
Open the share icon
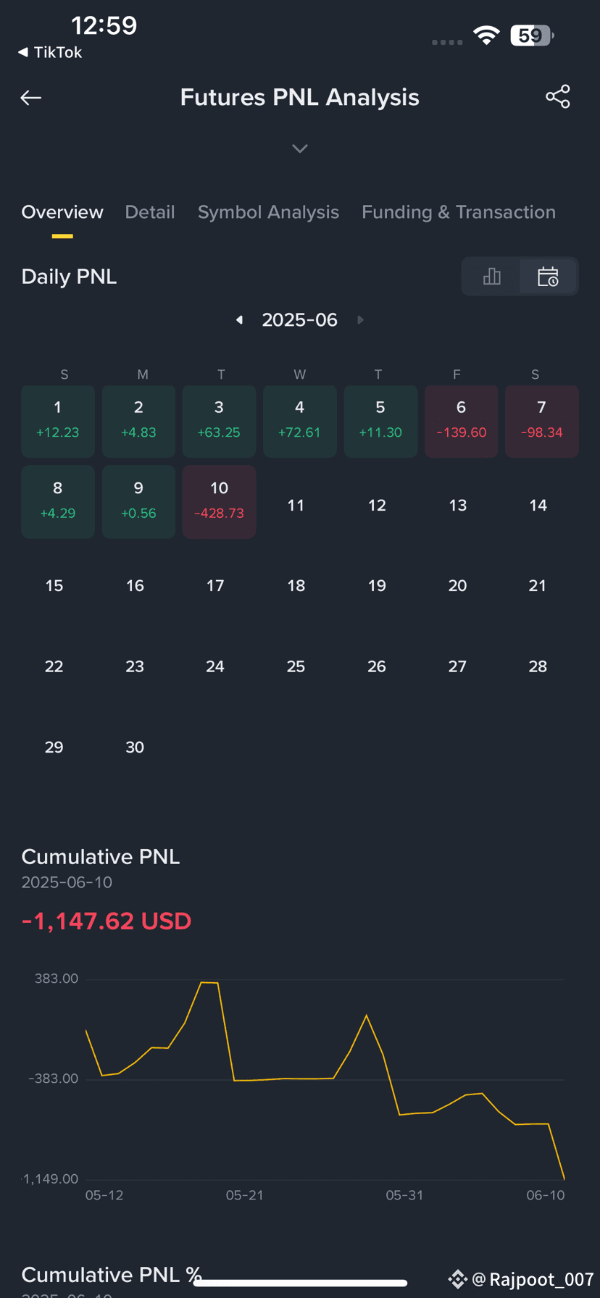(558, 97)
